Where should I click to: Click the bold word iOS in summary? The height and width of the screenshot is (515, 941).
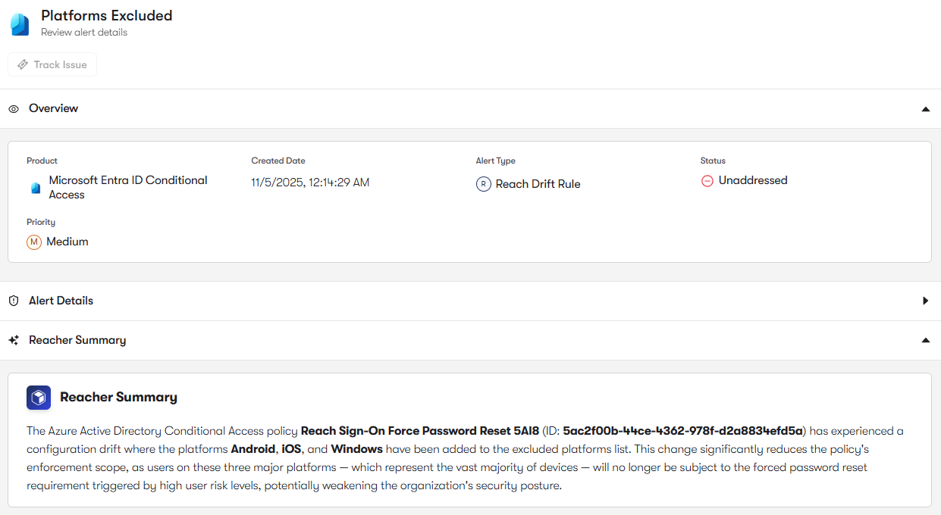coord(291,449)
